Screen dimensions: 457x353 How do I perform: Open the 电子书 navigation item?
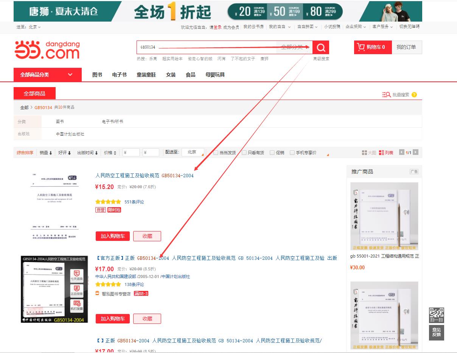119,75
